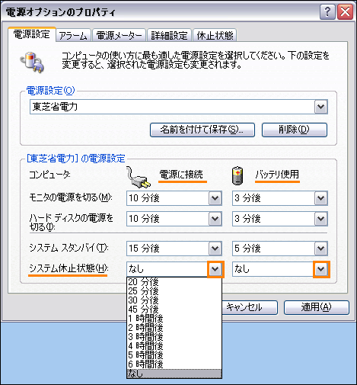The height and width of the screenshot is (385, 357).
Task: Click the 削除 button
Action: (x=295, y=130)
